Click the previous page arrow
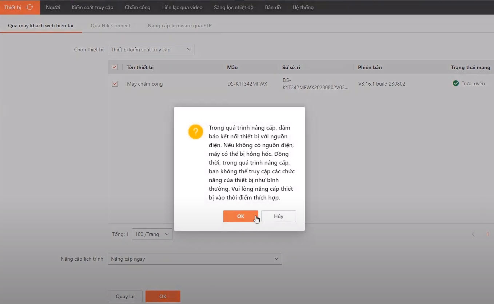 pyautogui.click(x=473, y=234)
